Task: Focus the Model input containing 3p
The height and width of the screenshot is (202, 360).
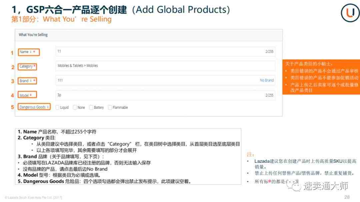Action: coord(165,95)
